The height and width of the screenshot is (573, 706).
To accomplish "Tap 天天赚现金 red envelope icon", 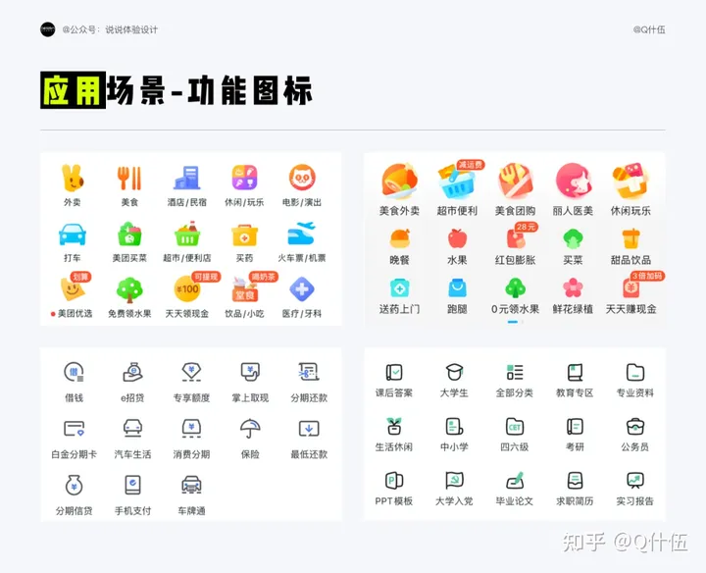I will click(x=630, y=287).
